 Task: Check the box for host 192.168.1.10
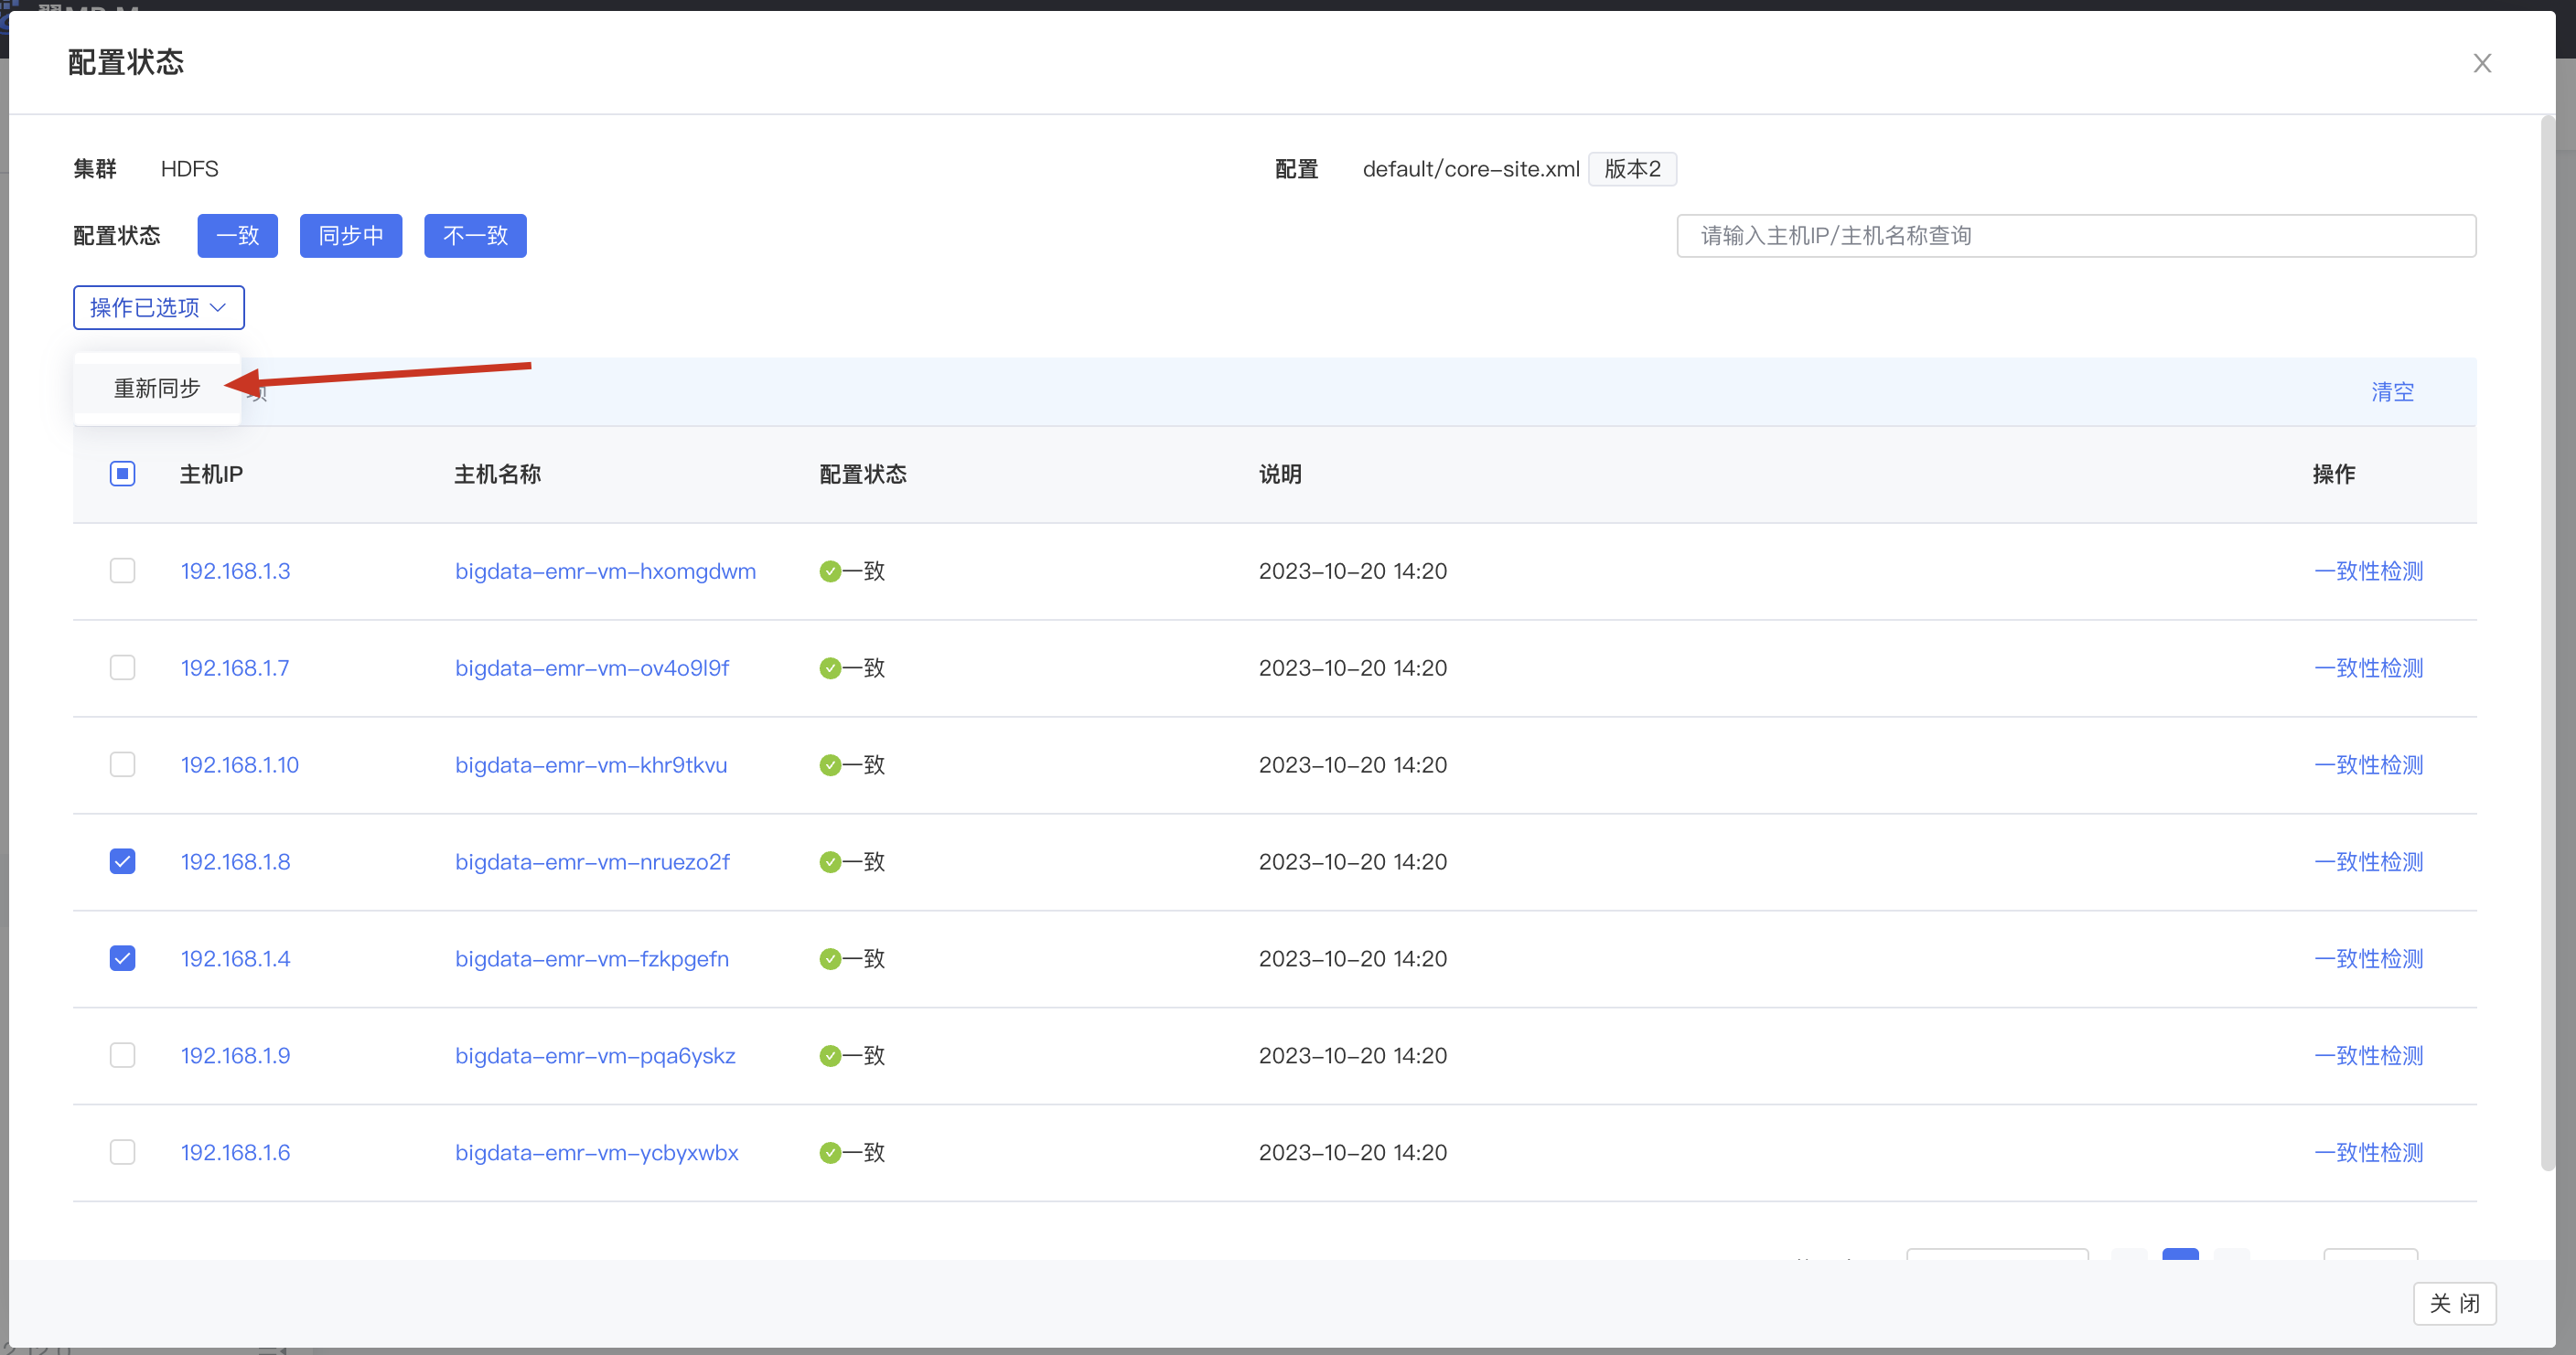[x=123, y=764]
